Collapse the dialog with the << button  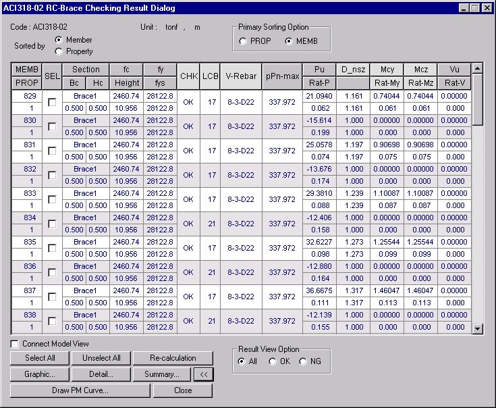202,374
